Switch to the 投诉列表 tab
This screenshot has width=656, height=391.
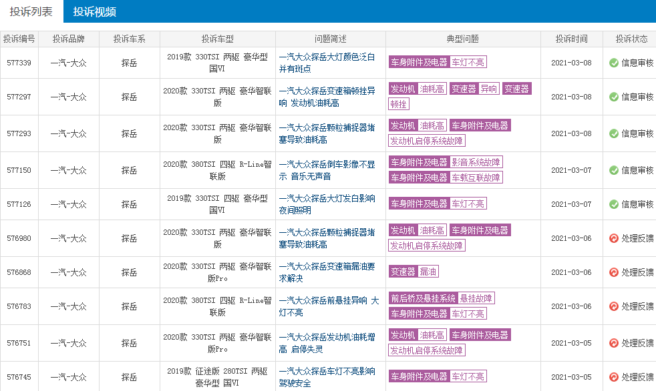tap(31, 11)
